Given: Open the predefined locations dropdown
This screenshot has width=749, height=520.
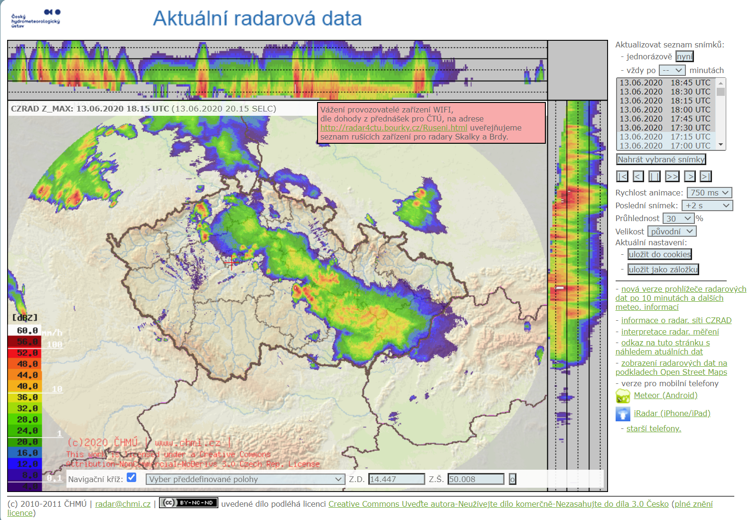Looking at the screenshot, I should [245, 479].
